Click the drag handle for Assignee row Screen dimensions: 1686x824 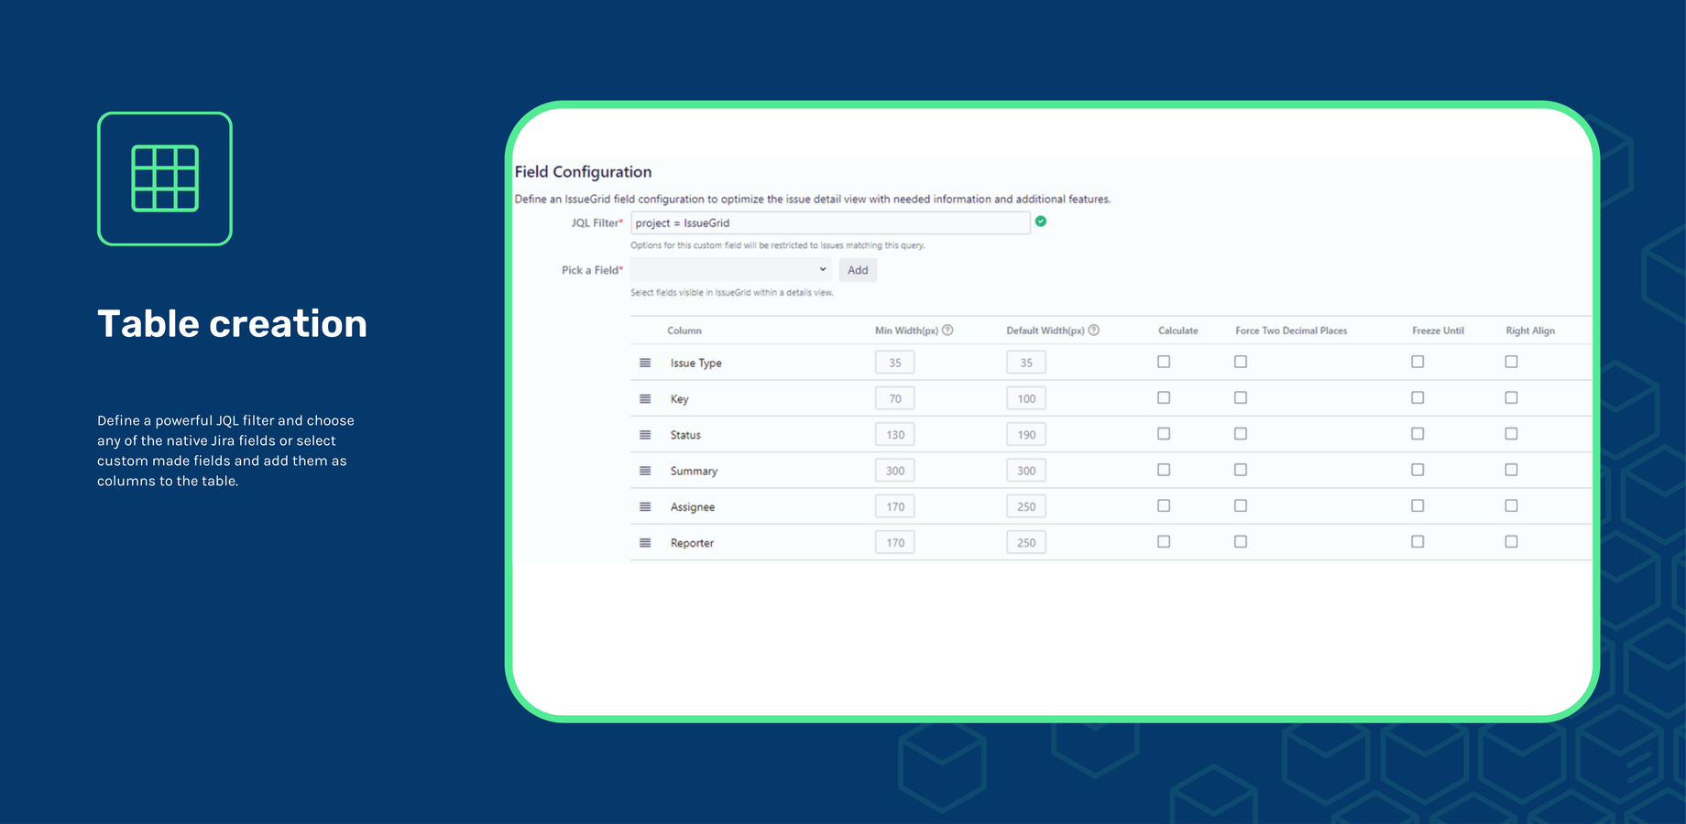(645, 506)
